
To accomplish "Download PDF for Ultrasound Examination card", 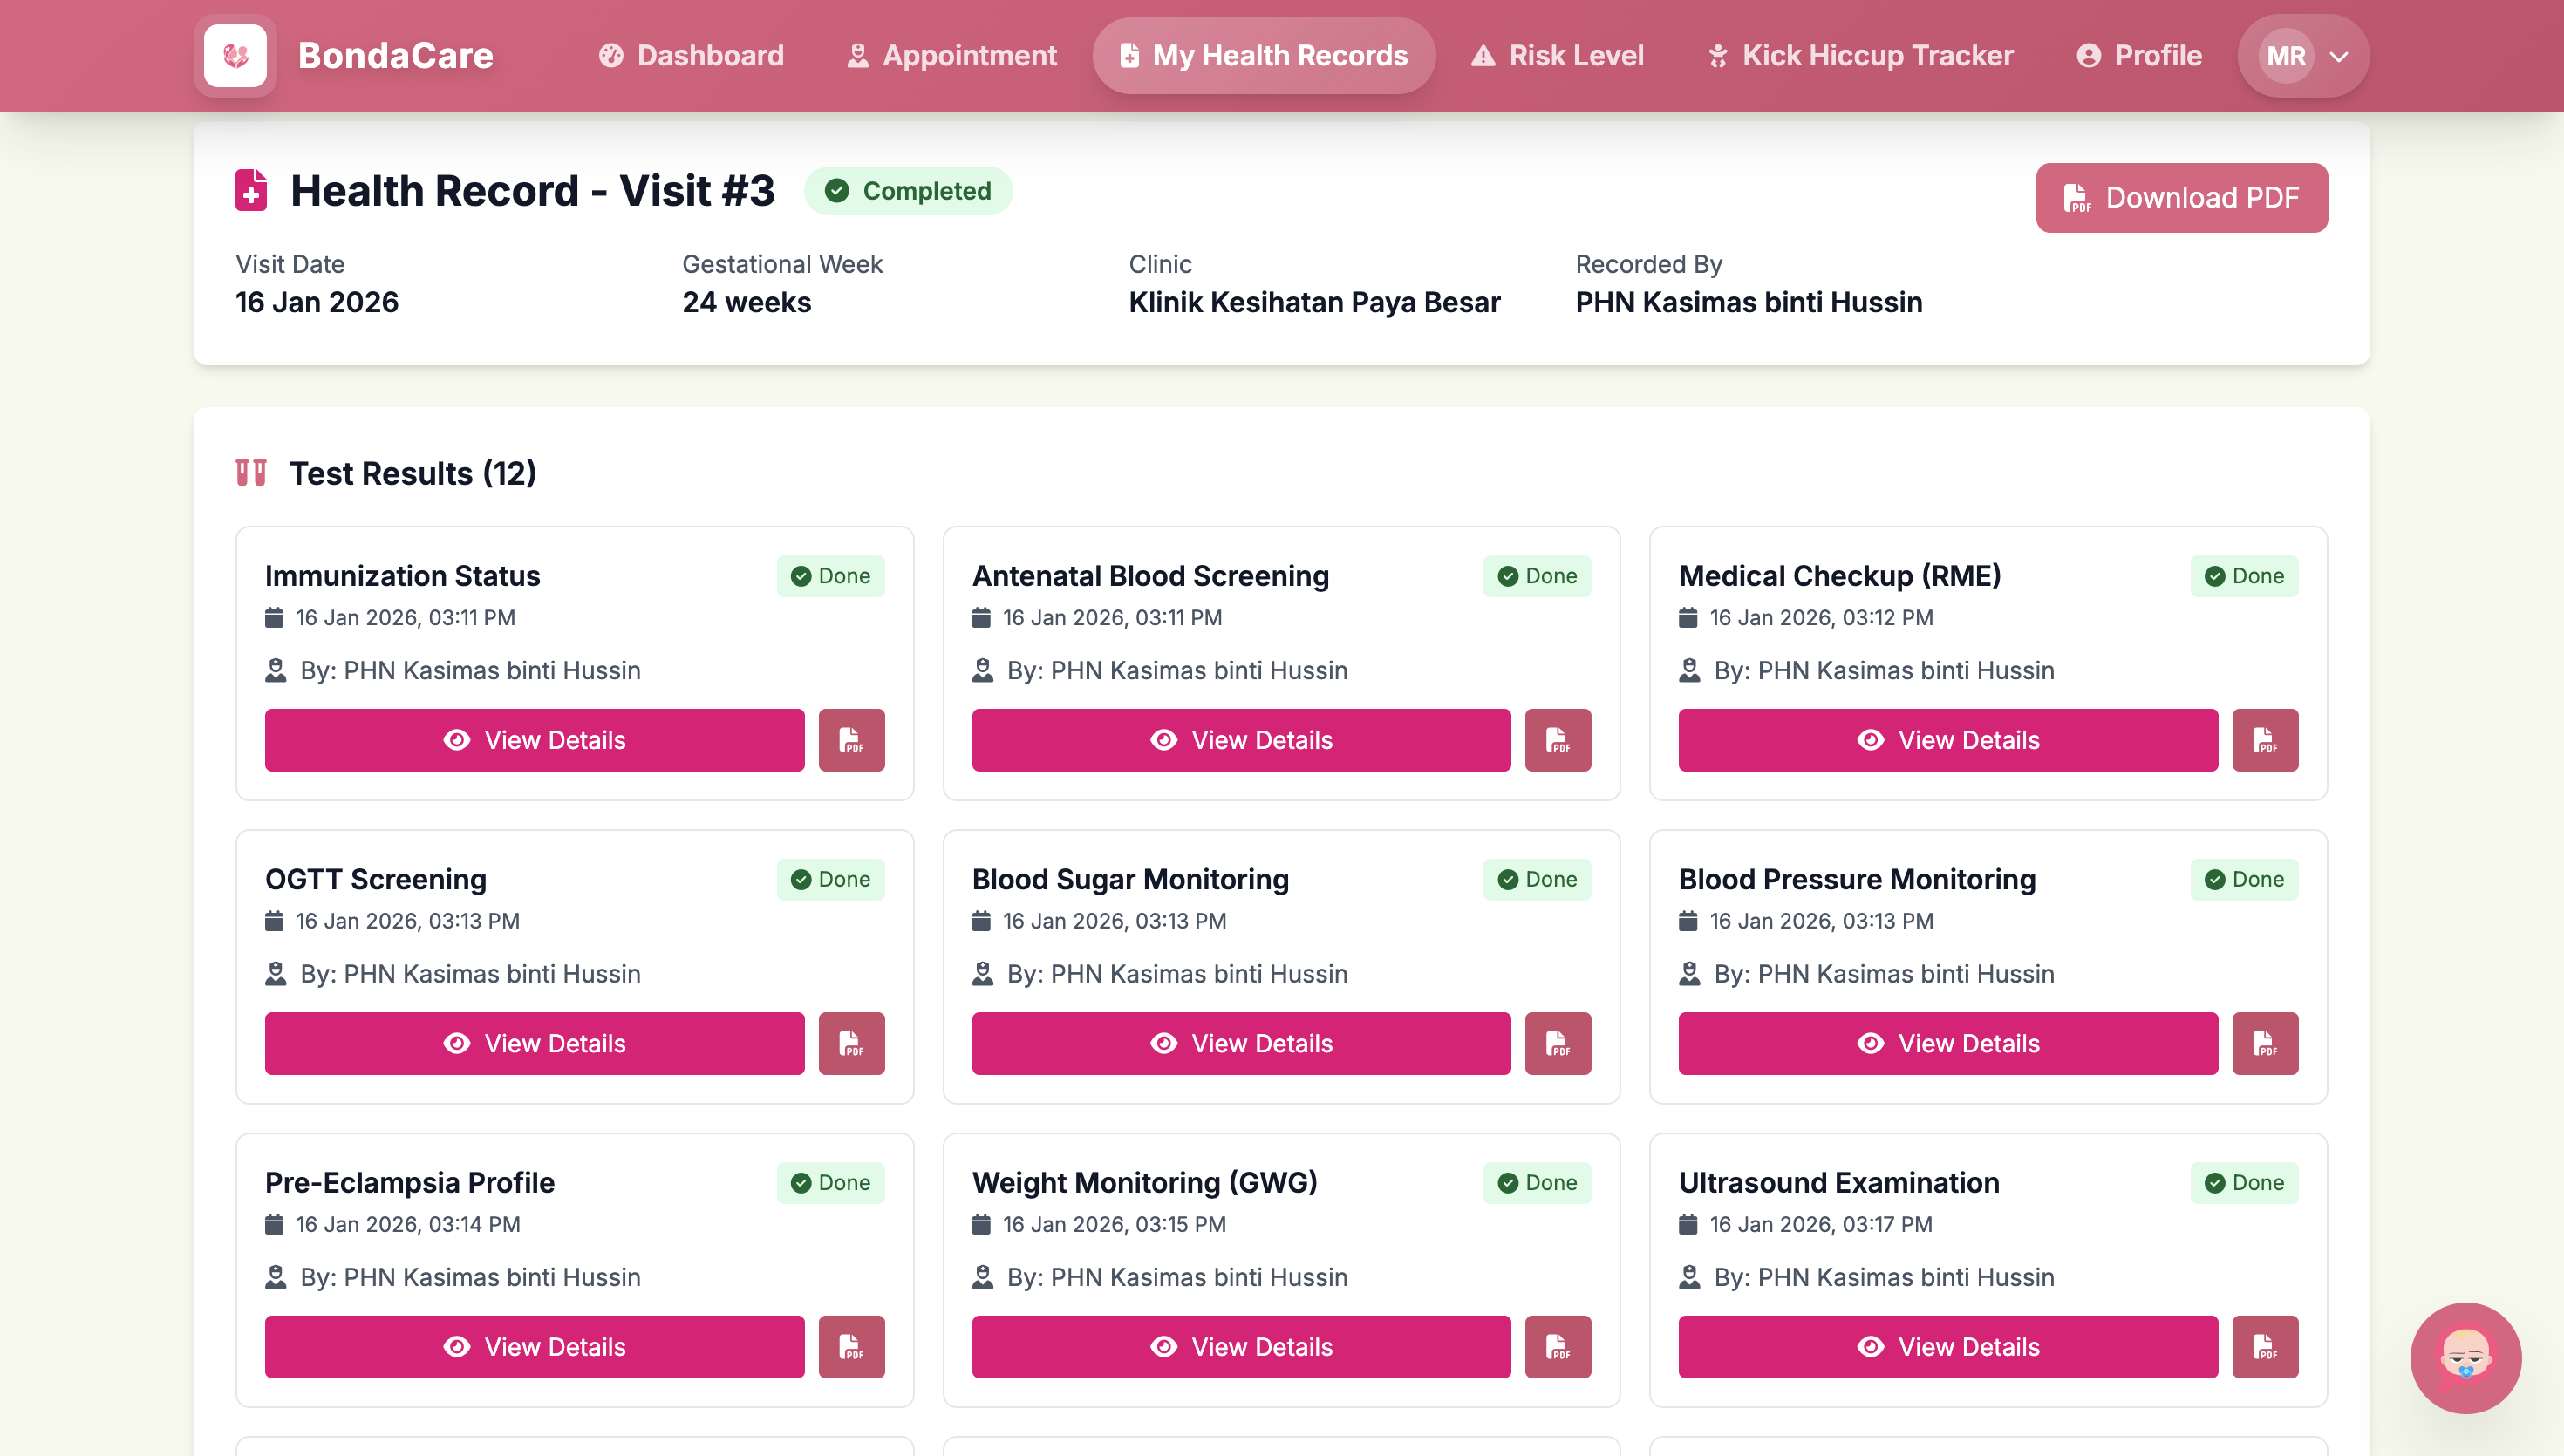I will point(2265,1347).
